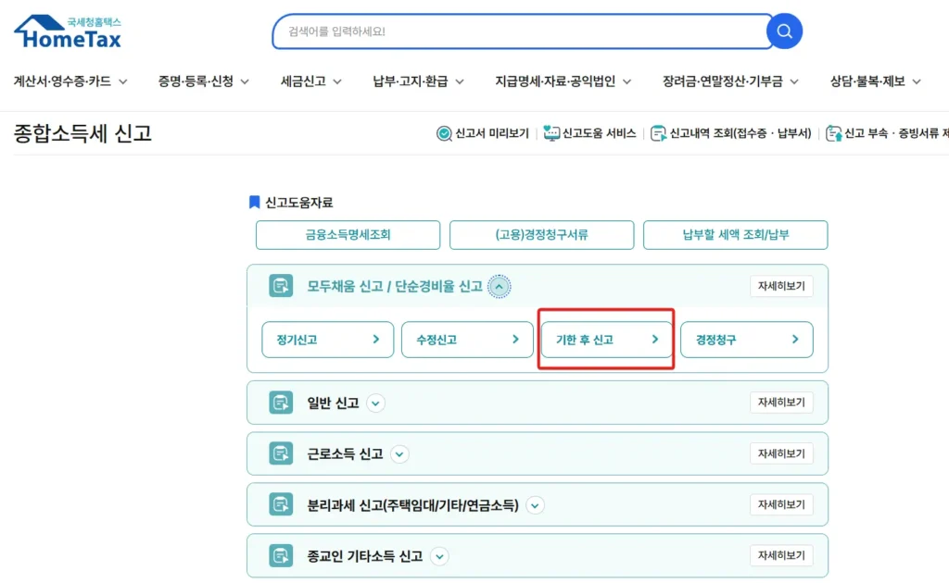
Task: Click the 수정신고 button
Action: click(467, 340)
